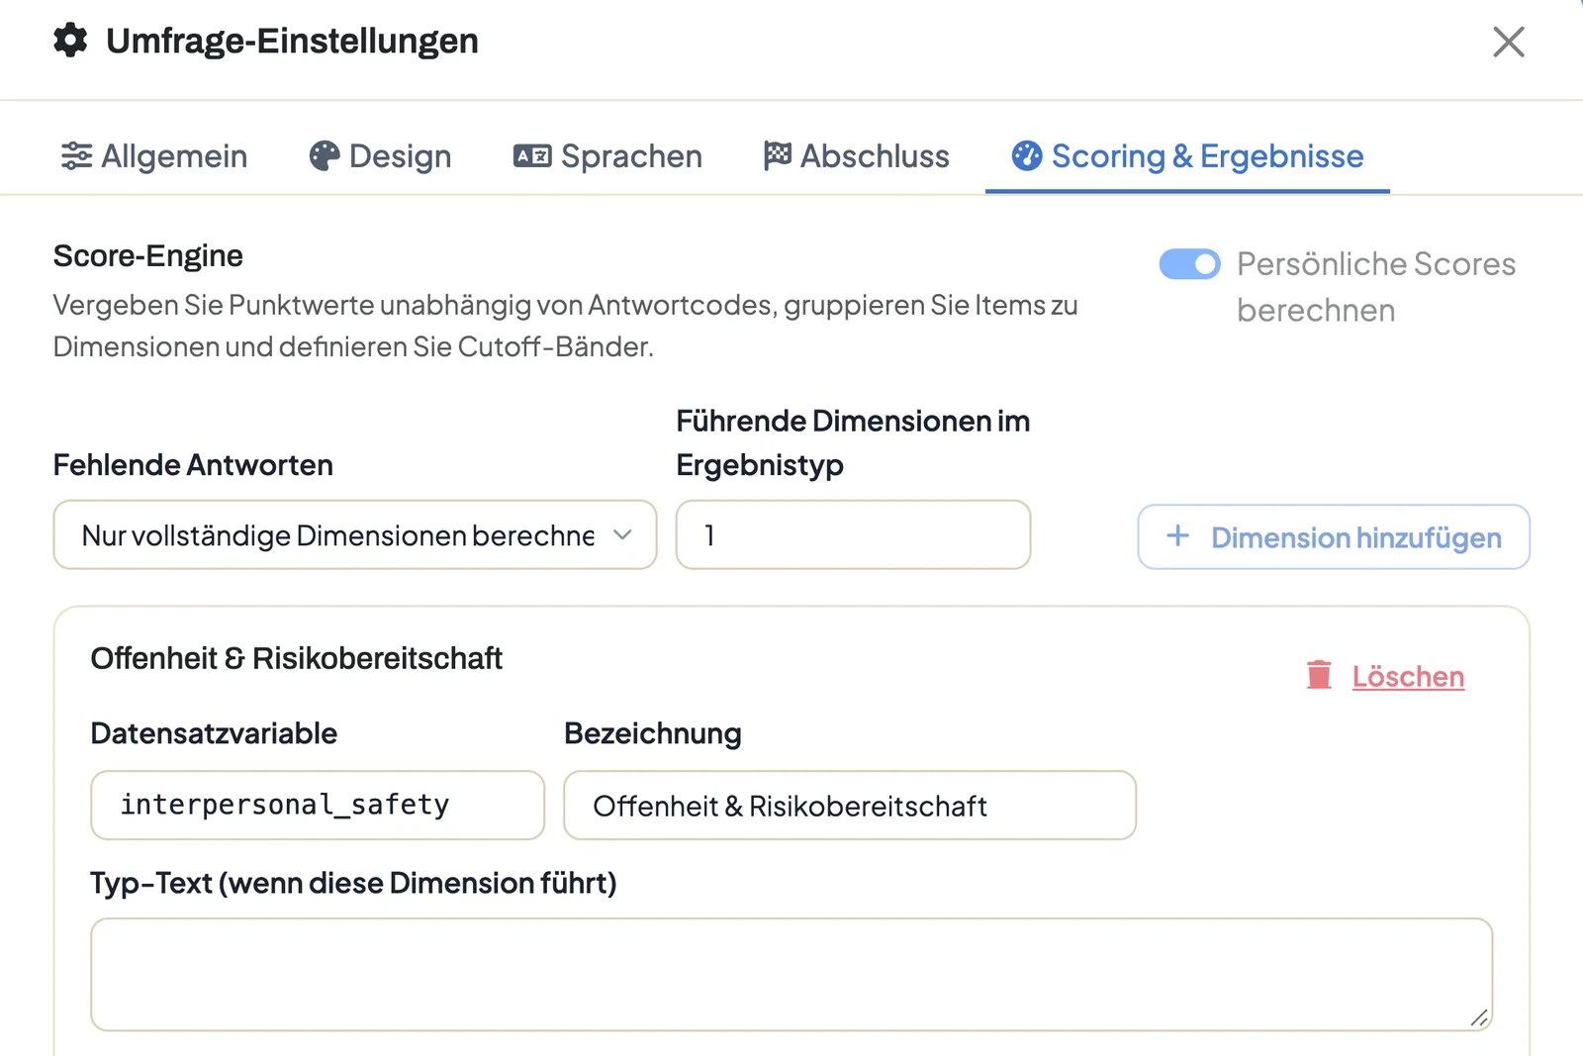The width and height of the screenshot is (1583, 1056).
Task: Open the Allgemein tab
Action: pyautogui.click(x=154, y=156)
